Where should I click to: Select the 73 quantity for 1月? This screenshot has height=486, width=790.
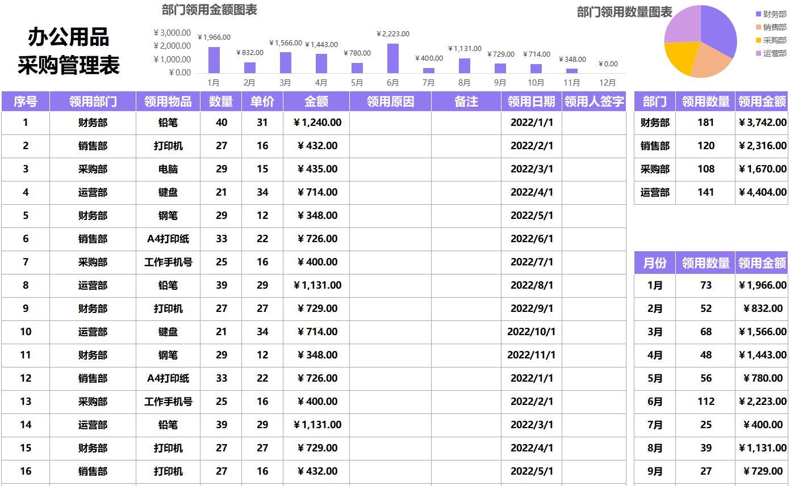tap(706, 285)
